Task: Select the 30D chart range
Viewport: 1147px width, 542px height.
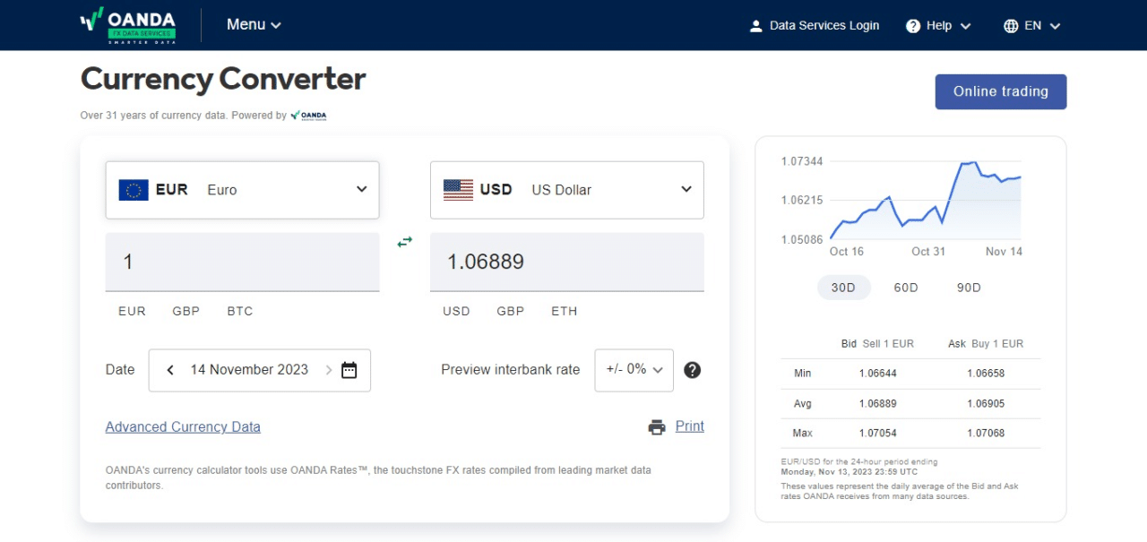Action: tap(843, 288)
